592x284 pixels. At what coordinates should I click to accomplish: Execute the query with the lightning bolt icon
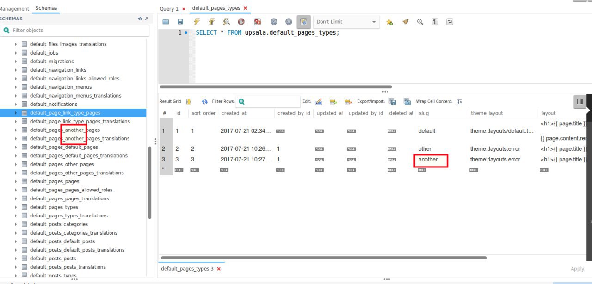[x=197, y=22]
